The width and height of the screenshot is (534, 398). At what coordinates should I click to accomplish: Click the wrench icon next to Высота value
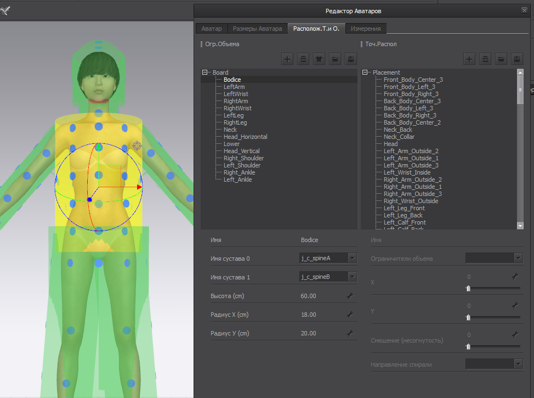[x=350, y=296]
